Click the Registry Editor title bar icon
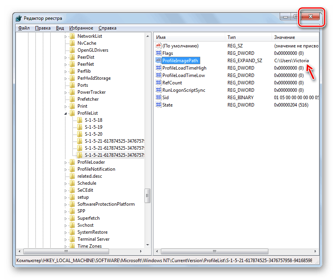 [19, 18]
